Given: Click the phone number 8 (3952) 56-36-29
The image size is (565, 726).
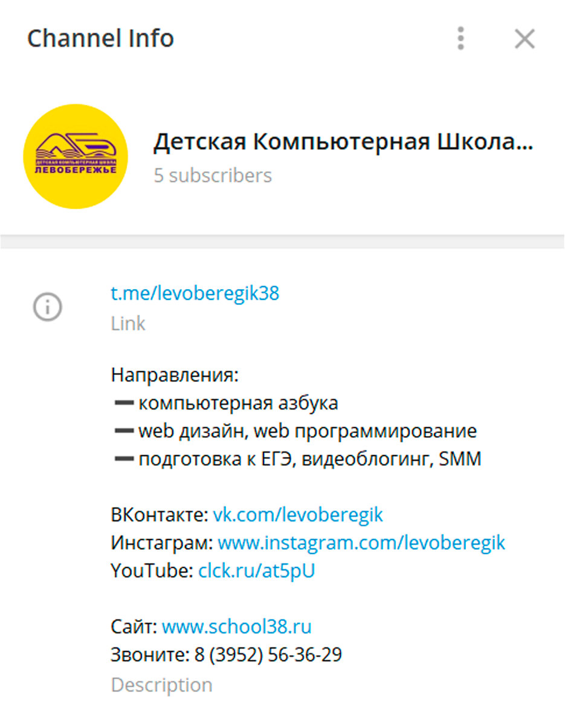Looking at the screenshot, I should tap(268, 655).
